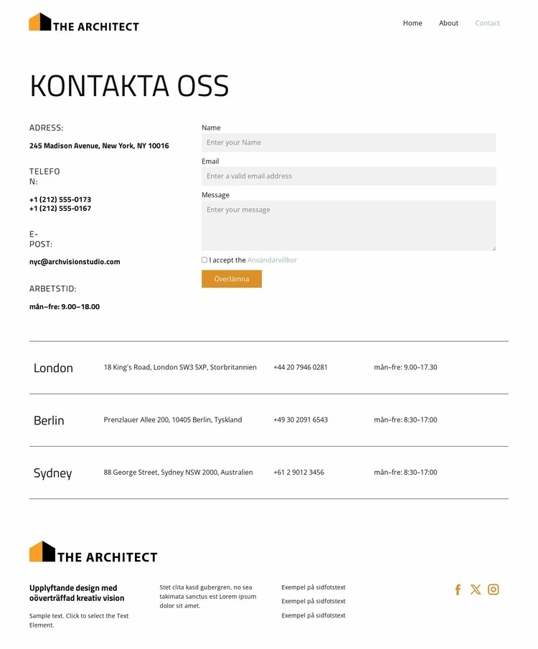Click the nyc@archvisionstudio.com email address
The width and height of the screenshot is (538, 649).
(x=75, y=262)
